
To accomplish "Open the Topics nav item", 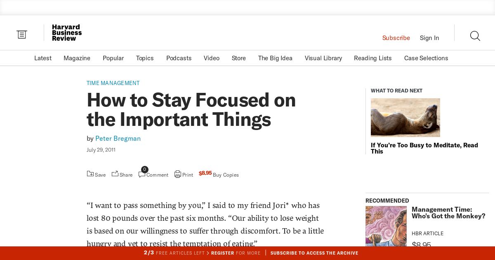I will click(x=145, y=58).
